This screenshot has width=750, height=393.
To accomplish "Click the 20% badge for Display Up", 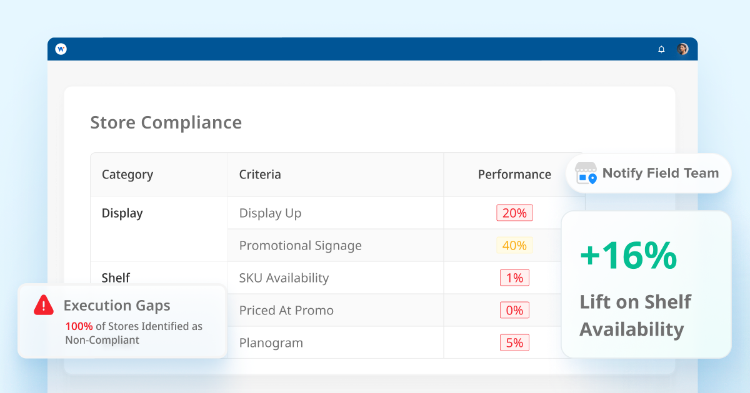I will [514, 213].
